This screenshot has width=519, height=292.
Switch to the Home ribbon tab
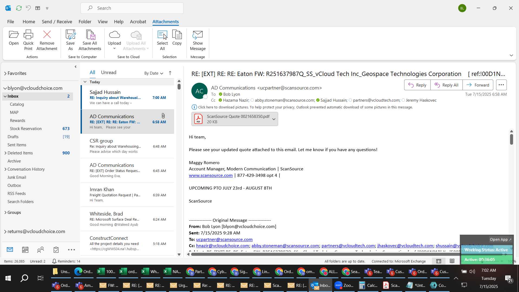tap(29, 22)
